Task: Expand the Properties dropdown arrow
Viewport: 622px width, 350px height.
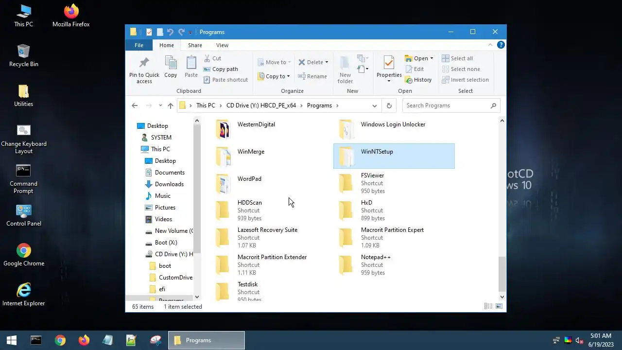Action: pos(389,81)
